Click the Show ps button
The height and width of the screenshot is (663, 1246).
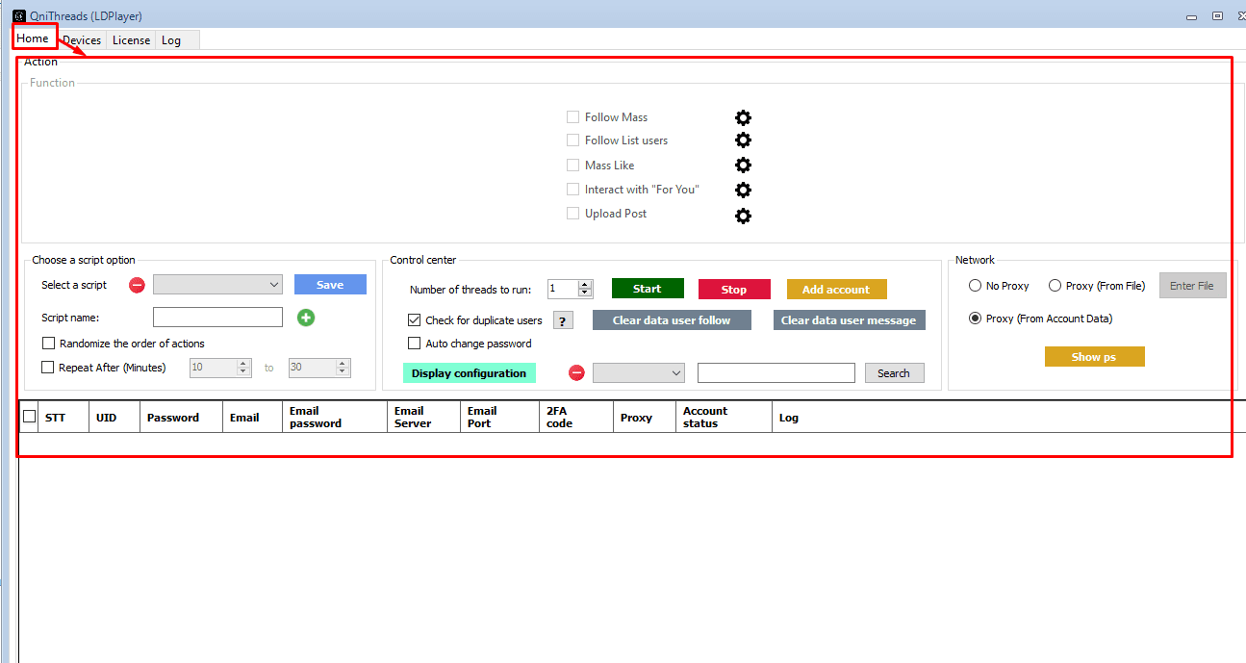coord(1095,357)
